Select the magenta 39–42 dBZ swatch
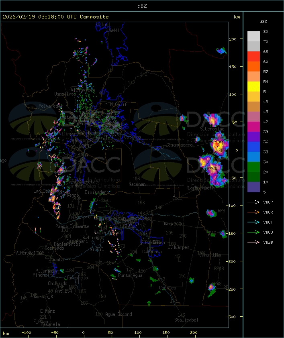 (x=253, y=127)
